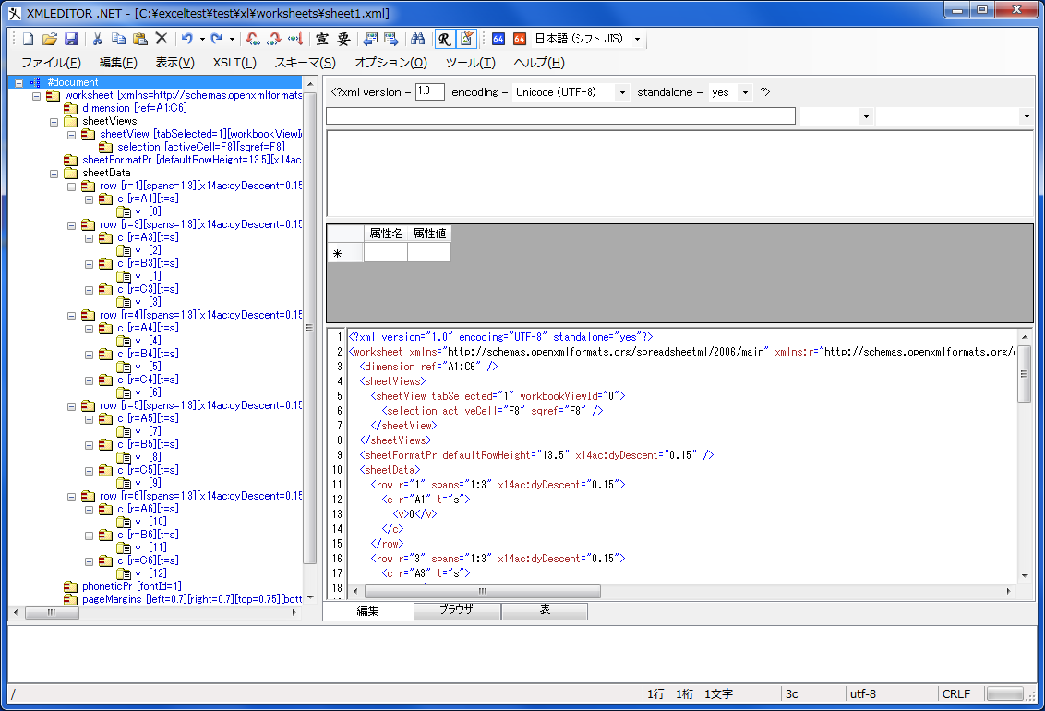Collapse the sheetData tree node

point(54,173)
